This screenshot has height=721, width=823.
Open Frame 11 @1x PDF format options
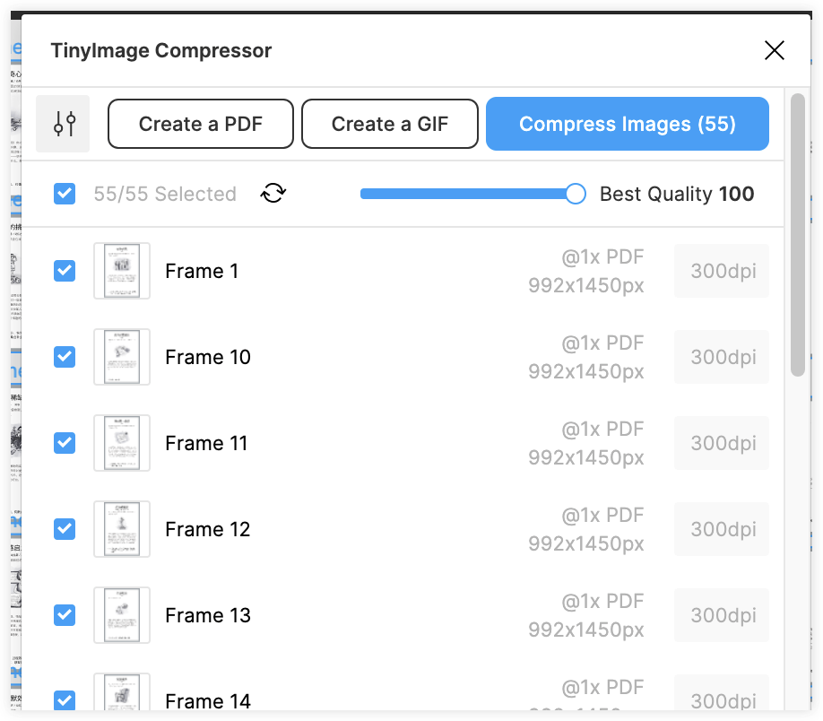click(x=602, y=430)
